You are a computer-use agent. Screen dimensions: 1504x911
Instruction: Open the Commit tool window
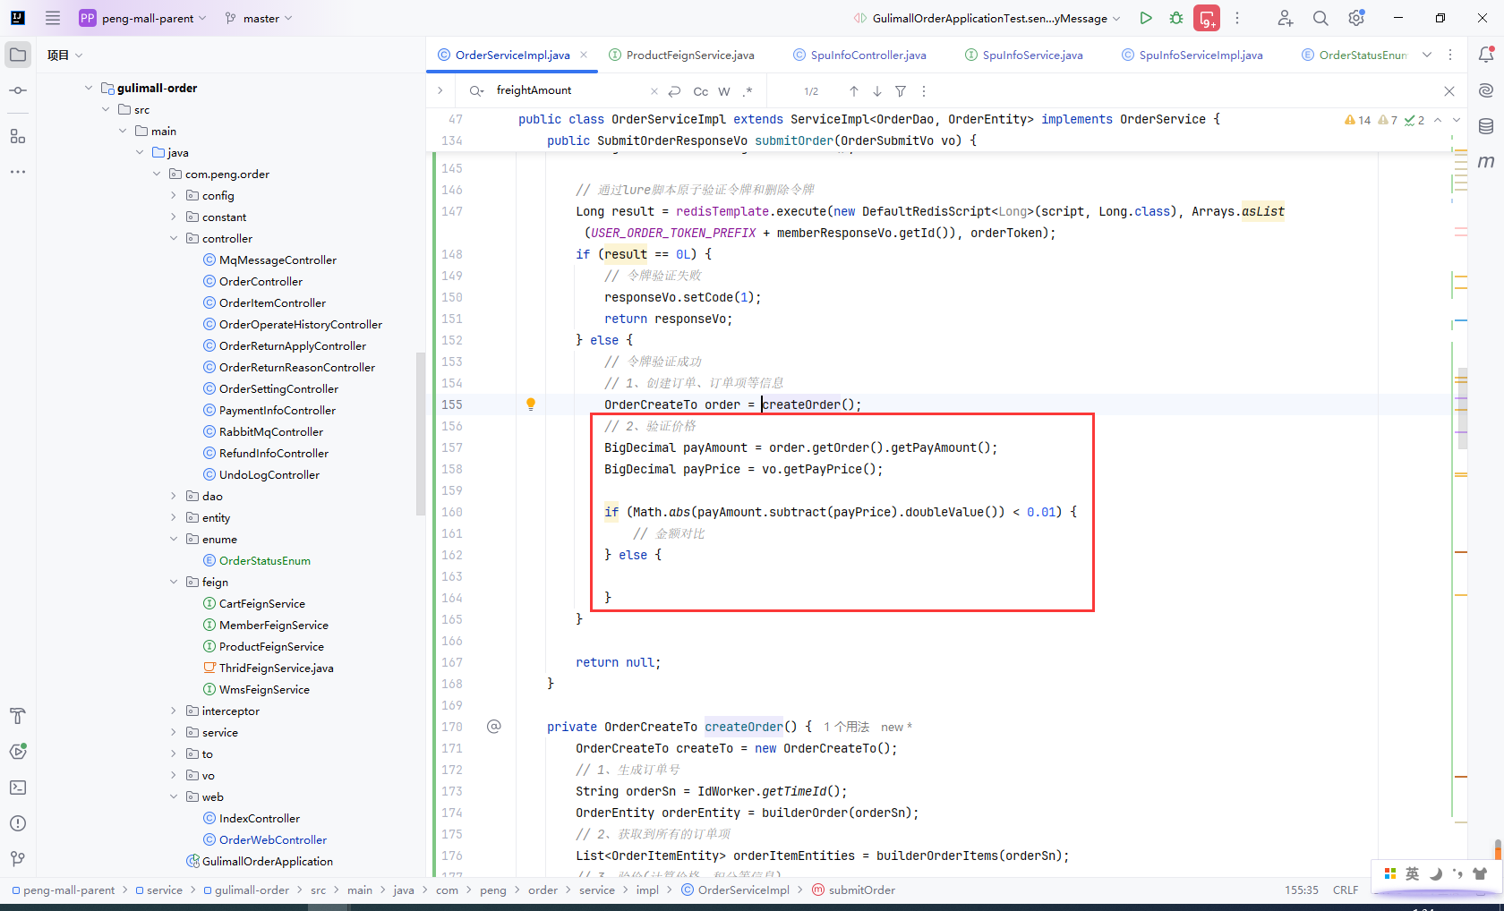[18, 90]
